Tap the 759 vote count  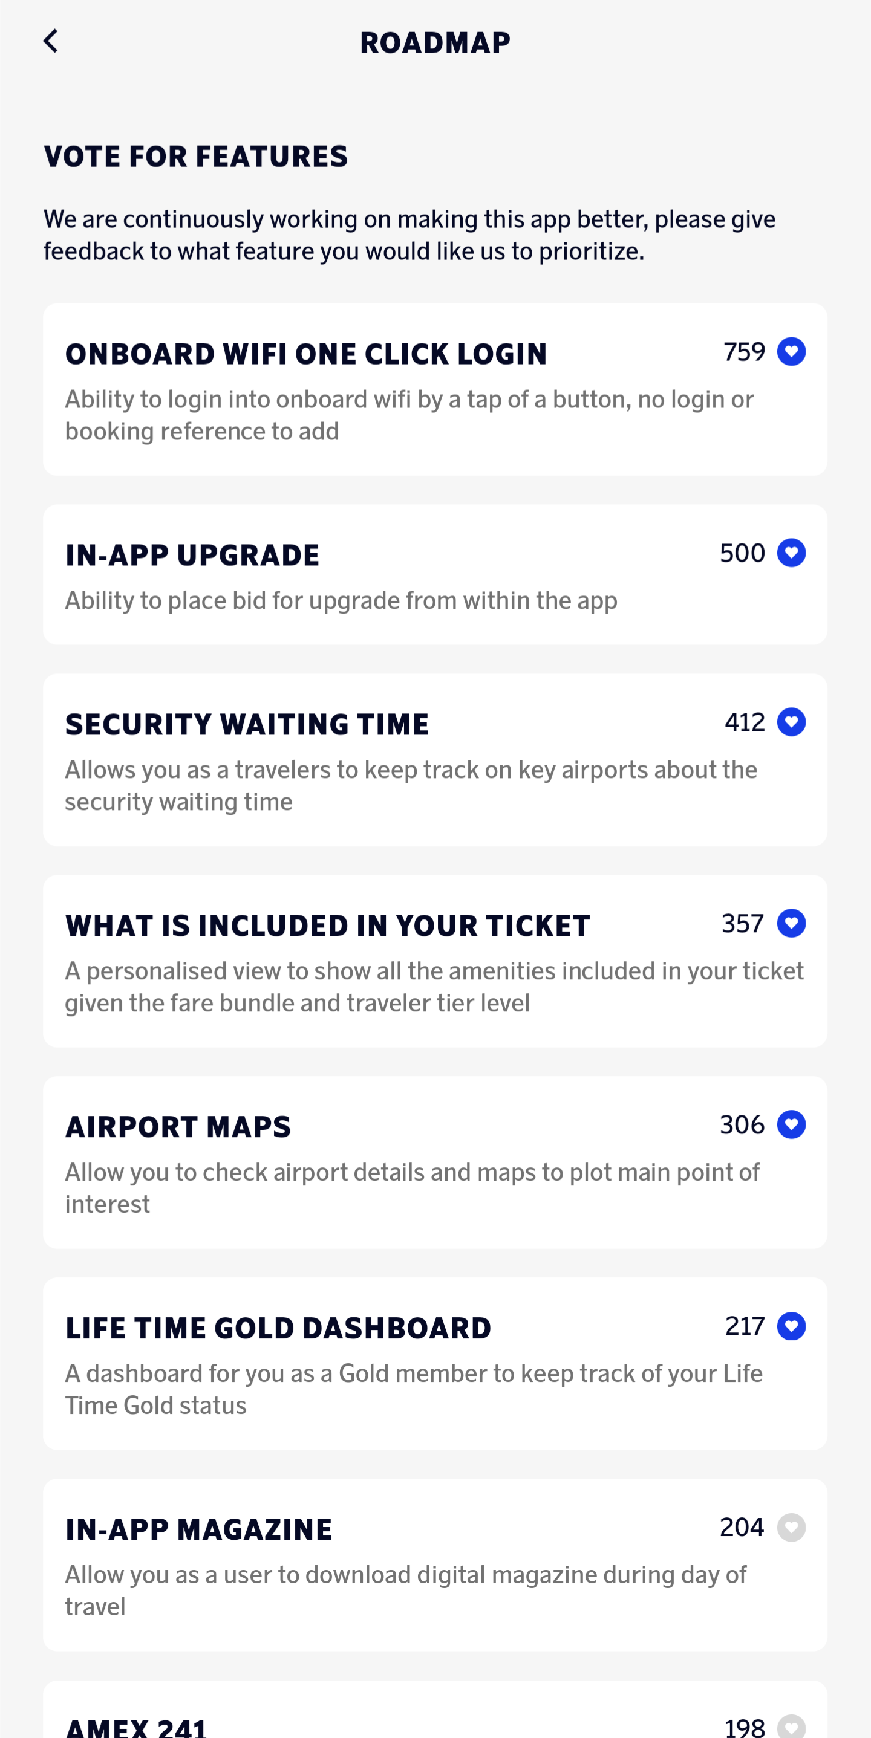[744, 351]
